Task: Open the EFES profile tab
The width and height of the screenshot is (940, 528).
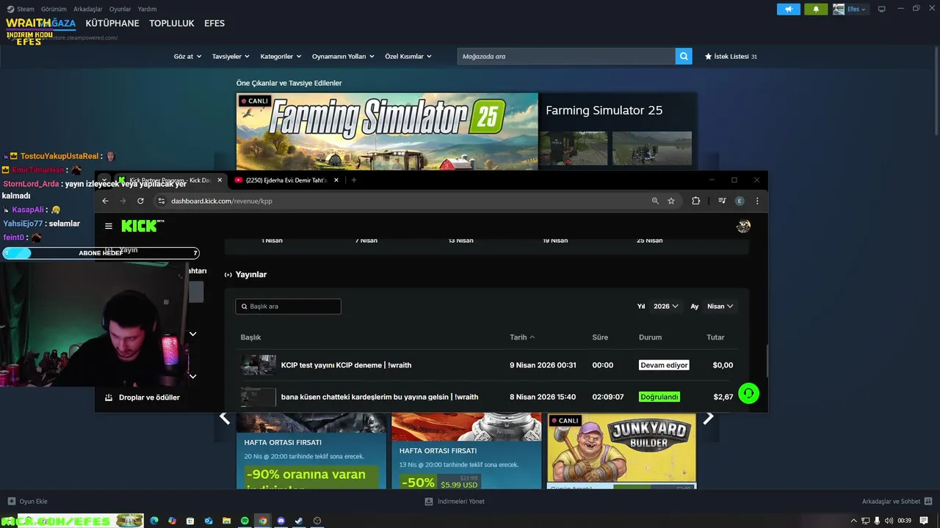Action: click(x=214, y=23)
